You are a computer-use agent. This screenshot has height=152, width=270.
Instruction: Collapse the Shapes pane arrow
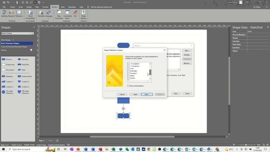point(34,27)
